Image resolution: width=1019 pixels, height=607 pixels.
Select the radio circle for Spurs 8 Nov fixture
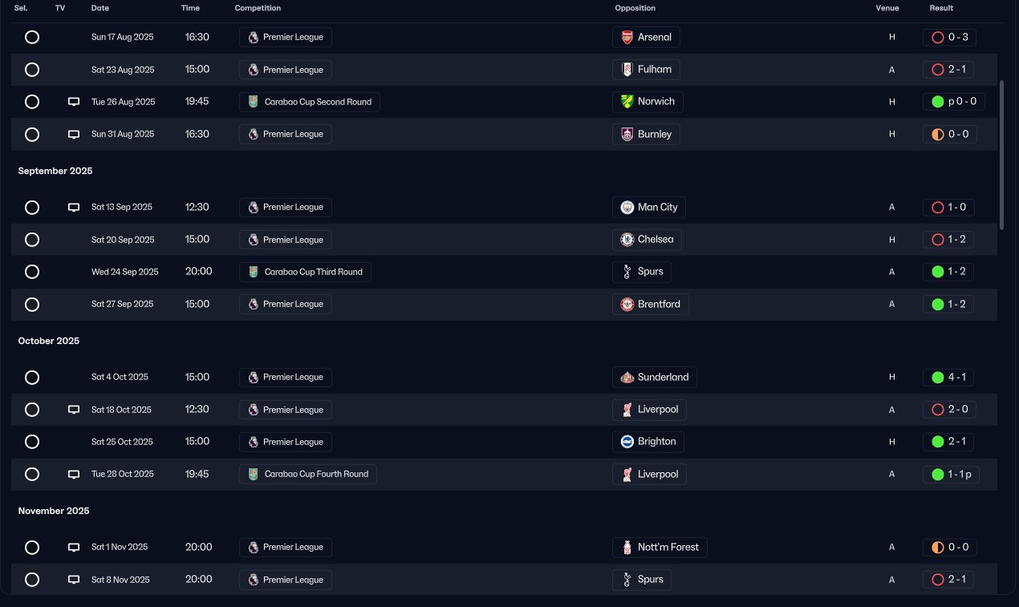32,579
